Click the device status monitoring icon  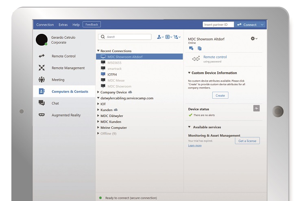(256, 108)
